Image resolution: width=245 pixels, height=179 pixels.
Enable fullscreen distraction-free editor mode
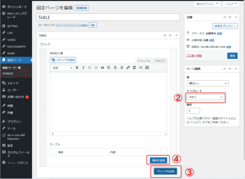pyautogui.click(x=141, y=68)
